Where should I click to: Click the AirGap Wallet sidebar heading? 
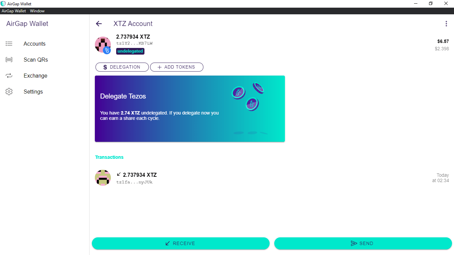(27, 24)
